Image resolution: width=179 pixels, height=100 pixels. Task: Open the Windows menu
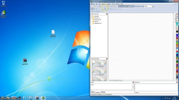click(x=117, y=4)
